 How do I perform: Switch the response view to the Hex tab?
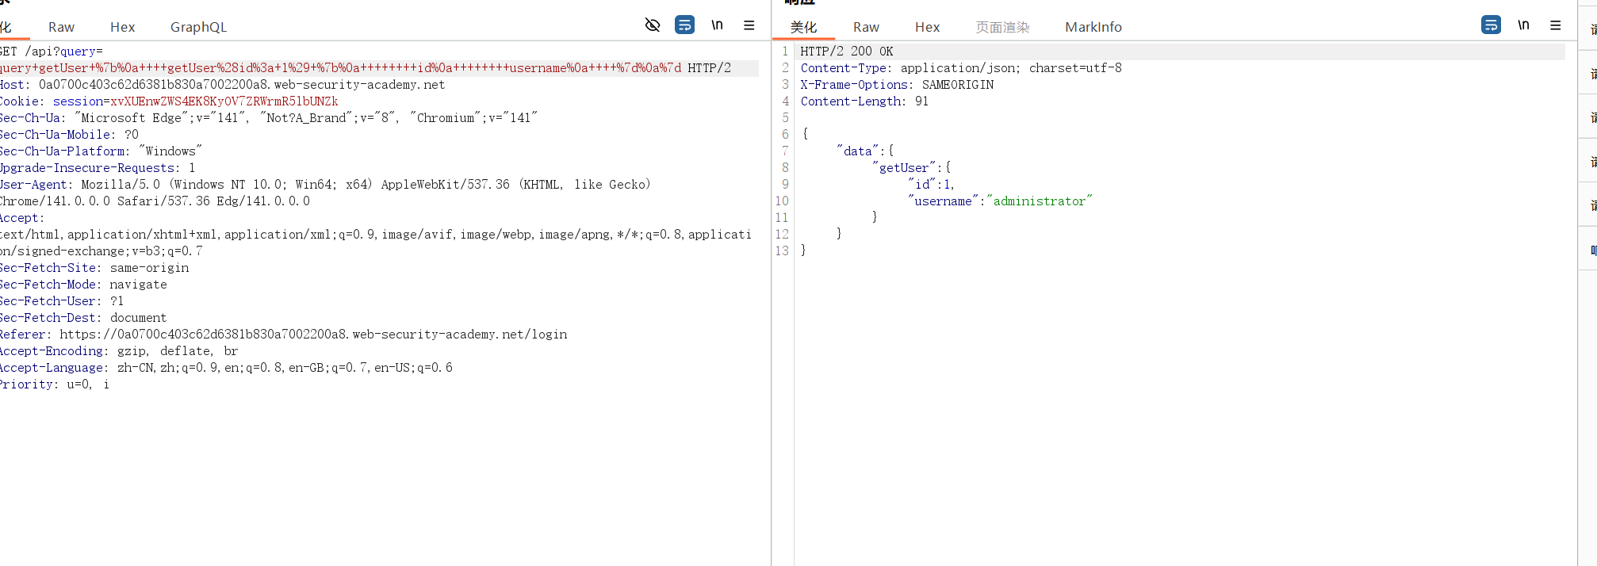pos(927,27)
